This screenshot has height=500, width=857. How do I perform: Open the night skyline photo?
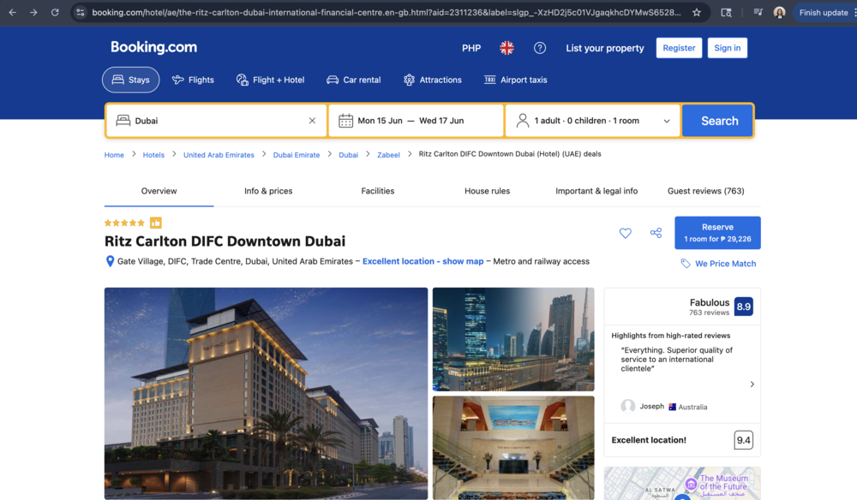pos(513,339)
